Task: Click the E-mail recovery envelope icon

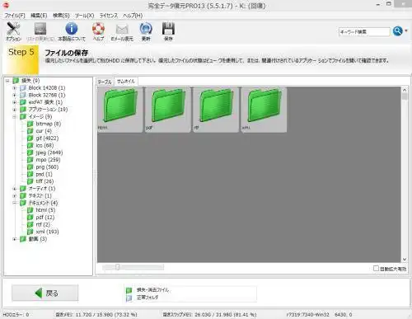Action: [122, 29]
